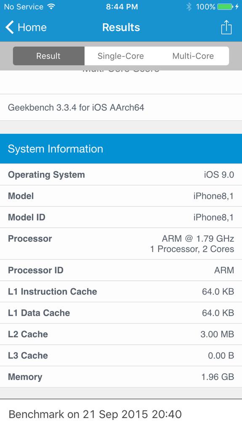Tap the back chevron next to Home

pos(10,27)
